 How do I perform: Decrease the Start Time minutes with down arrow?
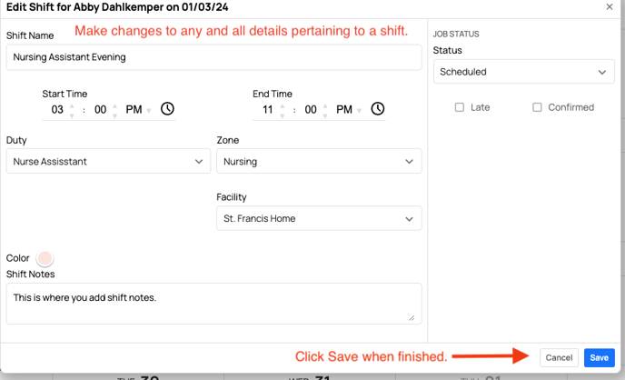[x=114, y=115]
